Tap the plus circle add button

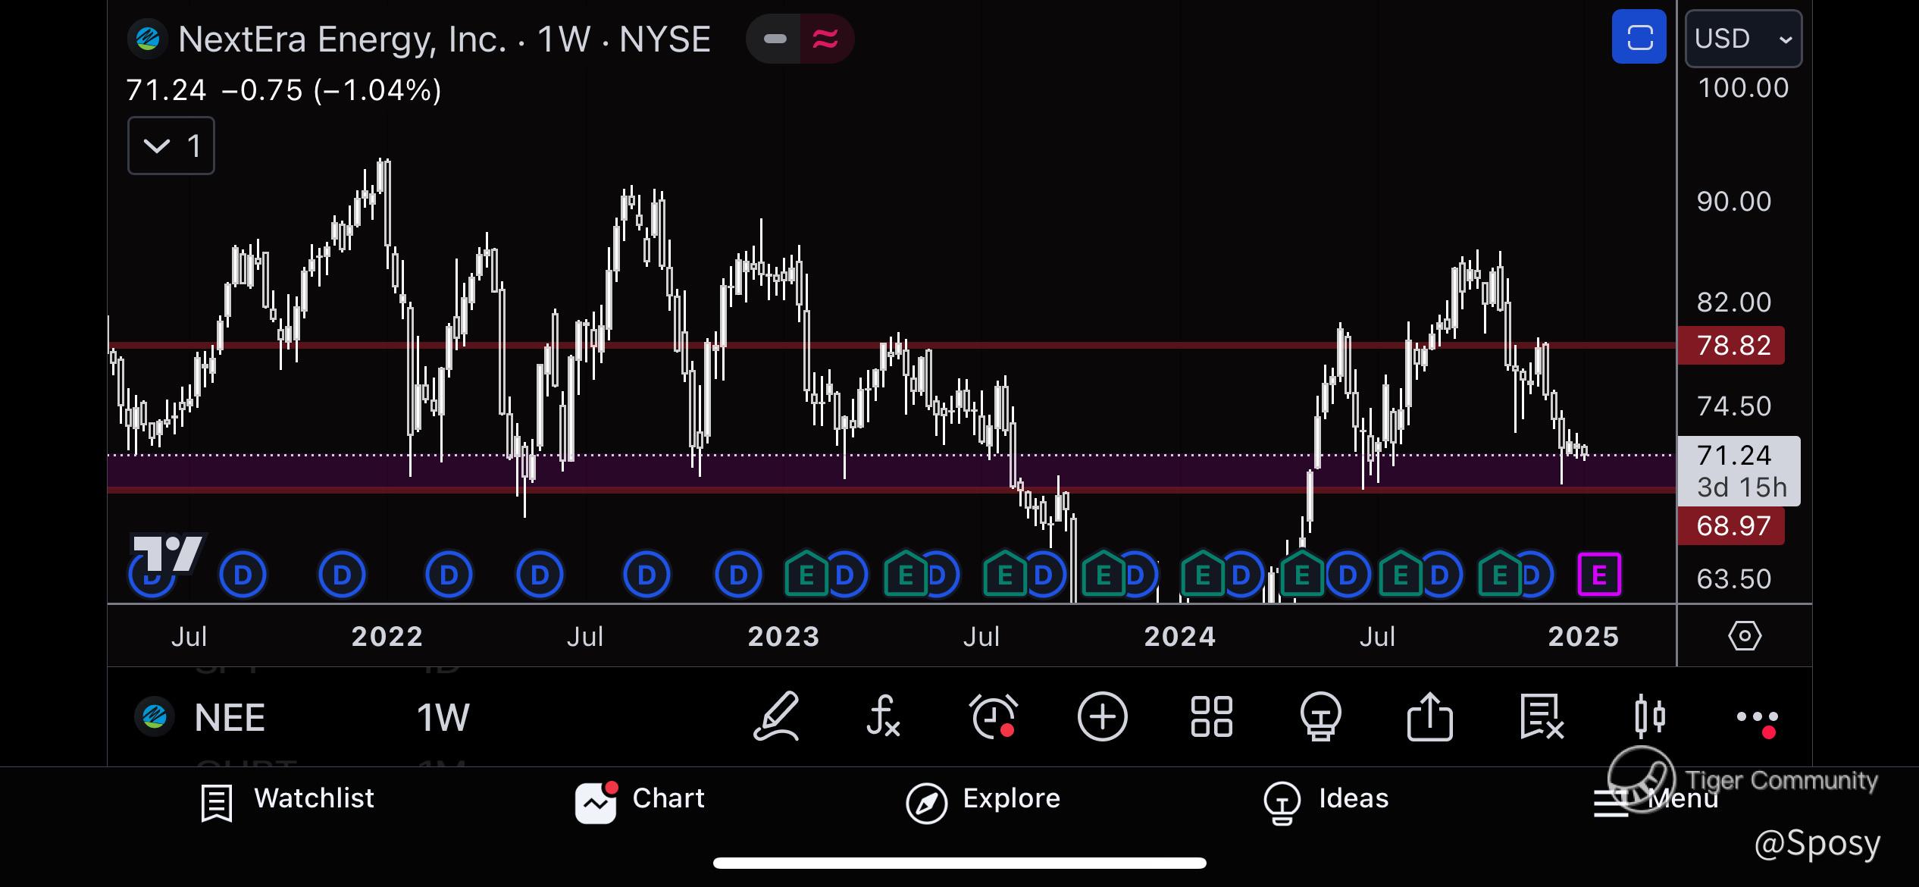1102,716
